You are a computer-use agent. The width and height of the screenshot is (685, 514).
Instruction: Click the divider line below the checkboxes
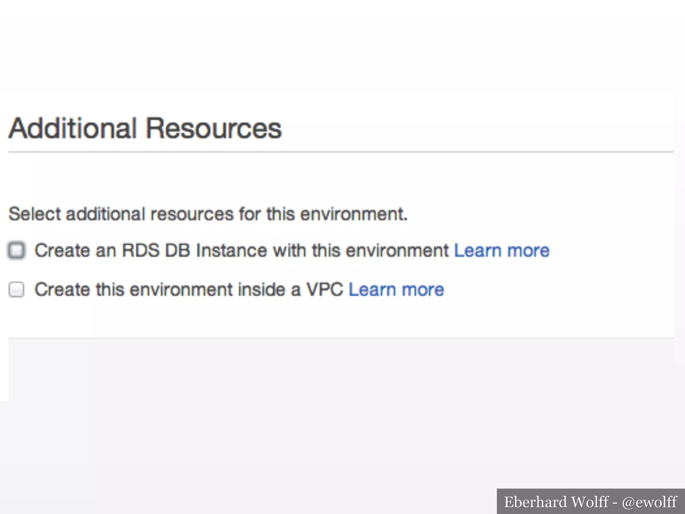(x=340, y=338)
